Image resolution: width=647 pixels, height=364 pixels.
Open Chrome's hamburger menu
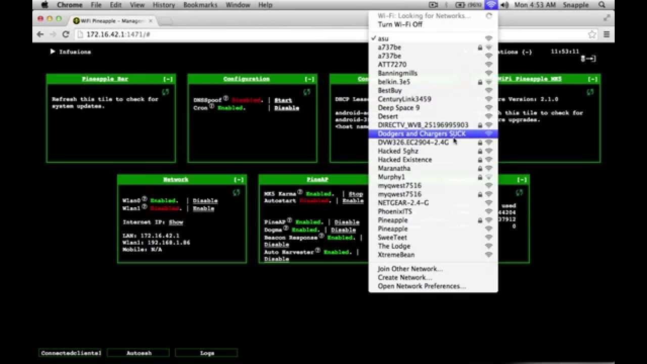tap(606, 34)
